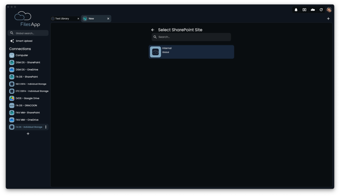Open ETC DSFA - Individual Storage connection
Image resolution: width=340 pixels, height=196 pixels.
(x=28, y=91)
